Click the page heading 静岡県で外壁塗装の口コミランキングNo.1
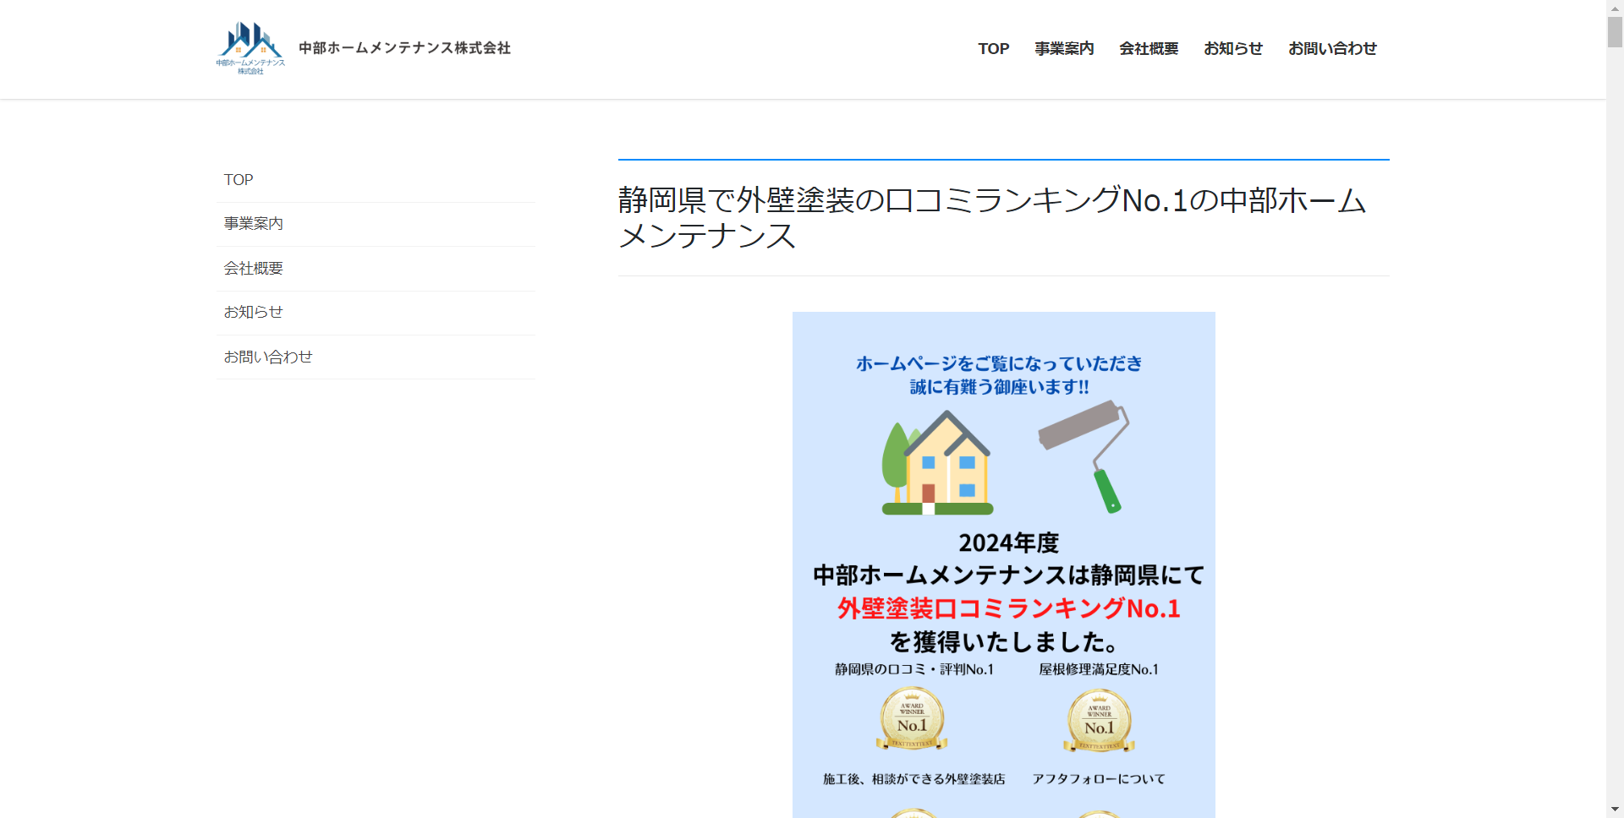This screenshot has height=818, width=1624. pyautogui.click(x=992, y=217)
